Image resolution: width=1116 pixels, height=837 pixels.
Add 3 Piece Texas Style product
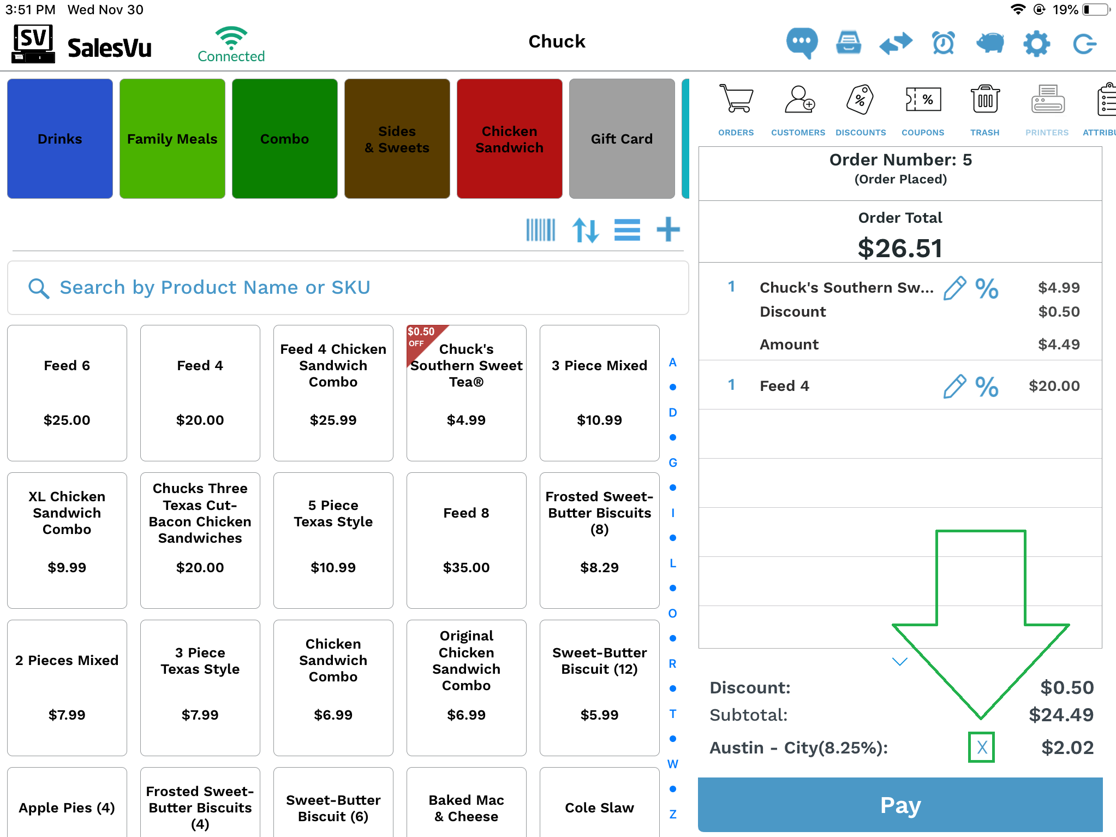click(200, 688)
